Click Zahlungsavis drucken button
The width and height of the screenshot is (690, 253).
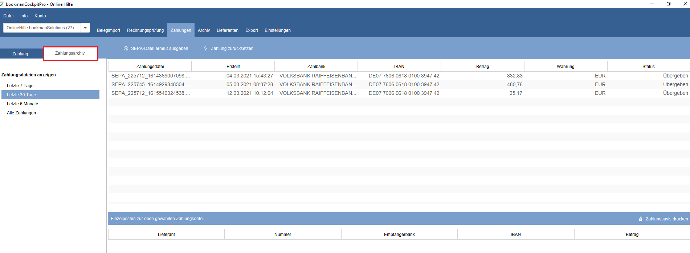click(663, 219)
